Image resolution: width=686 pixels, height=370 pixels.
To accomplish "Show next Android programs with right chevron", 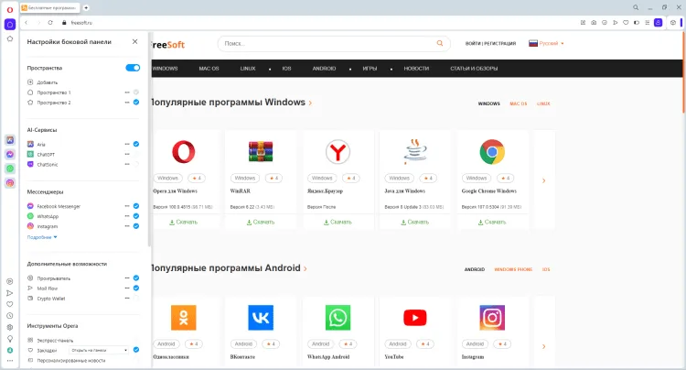I will point(544,347).
